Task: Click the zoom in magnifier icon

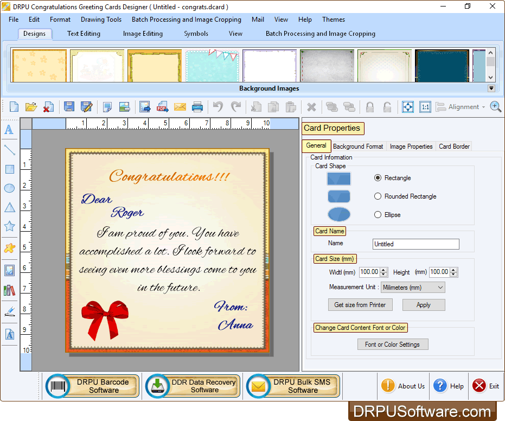Action: pyautogui.click(x=495, y=107)
